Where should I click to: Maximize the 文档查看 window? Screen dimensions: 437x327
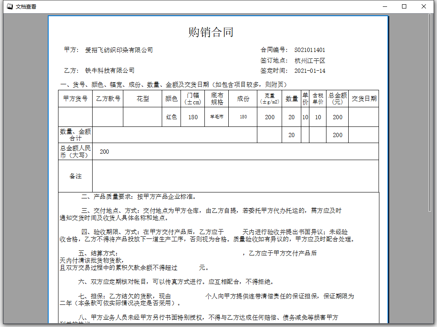click(x=404, y=6)
